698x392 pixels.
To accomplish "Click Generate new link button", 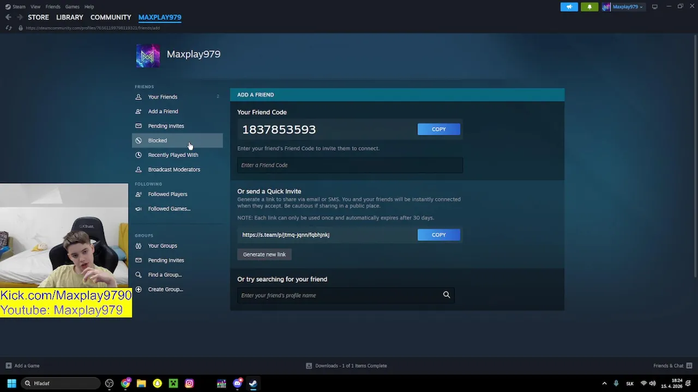I will tap(264, 254).
